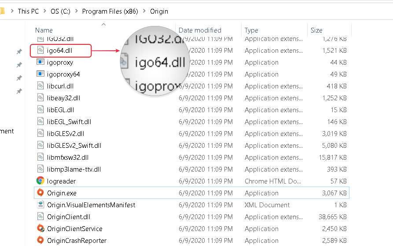Go to OS (C:) in address bar

point(60,11)
